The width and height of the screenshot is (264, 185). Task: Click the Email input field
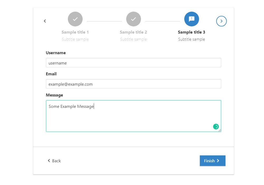click(133, 84)
